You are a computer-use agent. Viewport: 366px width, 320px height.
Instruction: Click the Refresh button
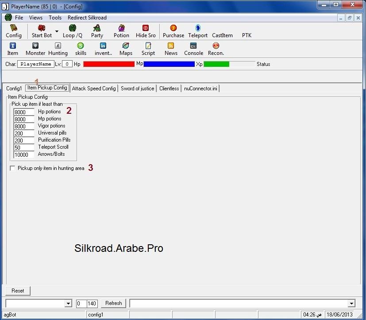coord(114,303)
